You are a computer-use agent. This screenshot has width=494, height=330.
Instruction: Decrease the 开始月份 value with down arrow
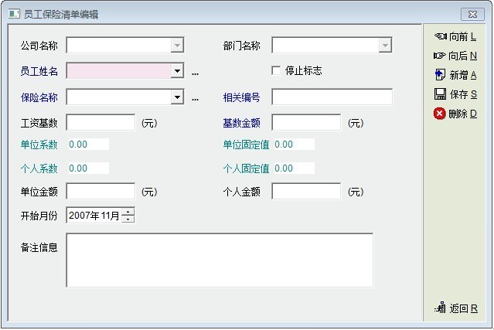coord(128,219)
